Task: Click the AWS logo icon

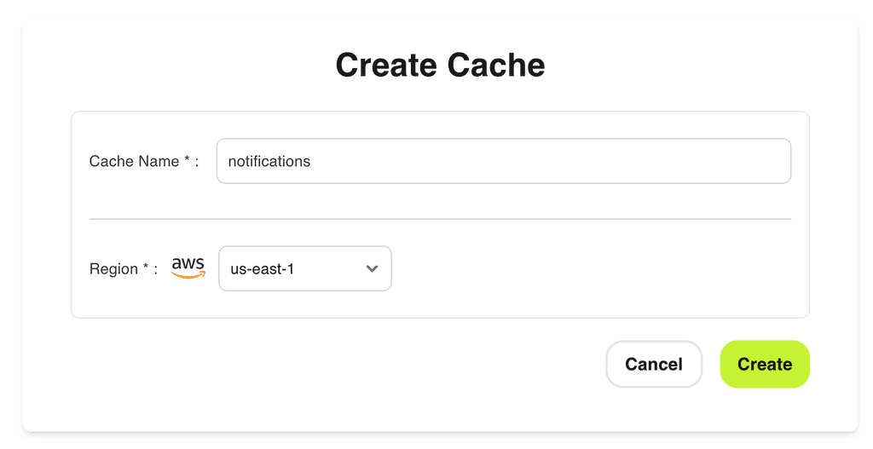Action: (x=188, y=267)
